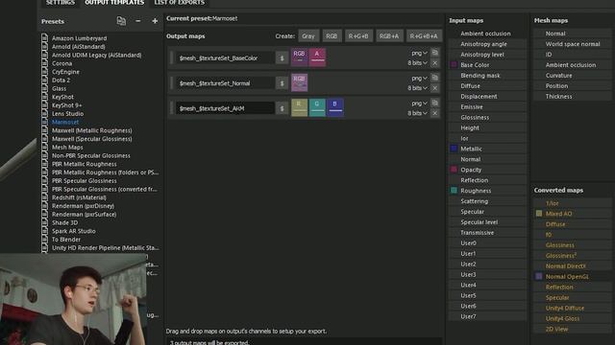The height and width of the screenshot is (345, 615).
Task: Open file format dropdown for Normal map
Action: pos(419,78)
